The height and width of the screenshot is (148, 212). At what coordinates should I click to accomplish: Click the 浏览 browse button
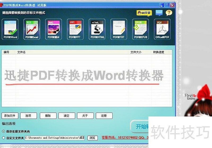tap(92, 138)
